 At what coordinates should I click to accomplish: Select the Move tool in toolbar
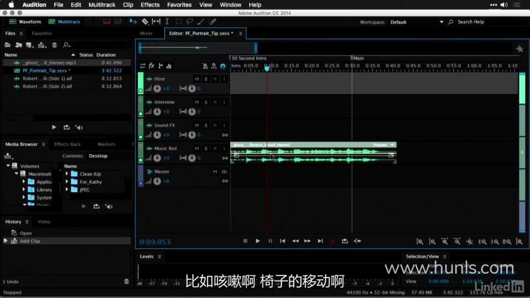click(x=133, y=22)
